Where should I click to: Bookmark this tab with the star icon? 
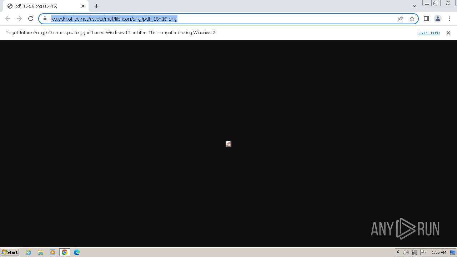(412, 19)
